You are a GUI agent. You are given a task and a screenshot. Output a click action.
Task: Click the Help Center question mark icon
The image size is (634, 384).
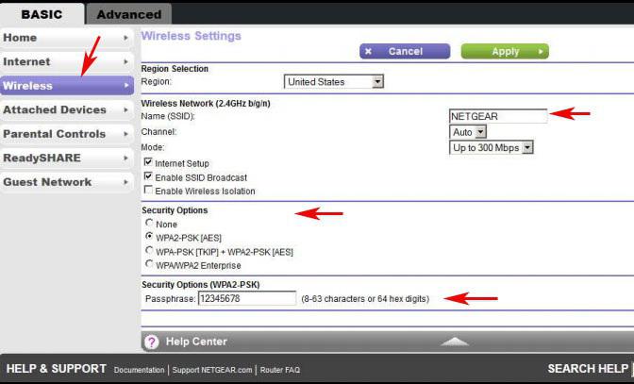[152, 342]
